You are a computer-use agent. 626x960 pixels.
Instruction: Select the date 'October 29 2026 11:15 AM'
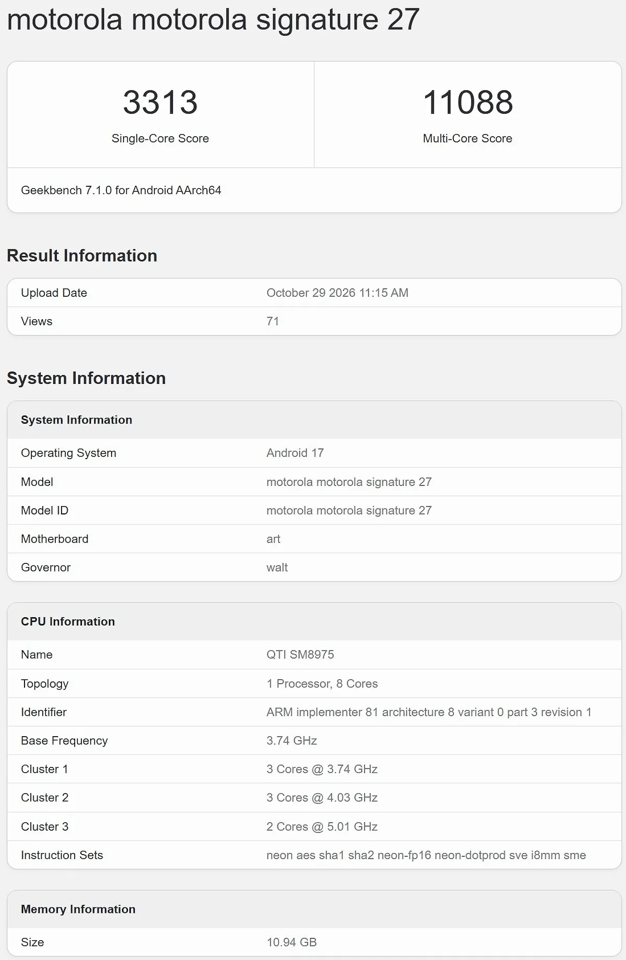point(338,293)
